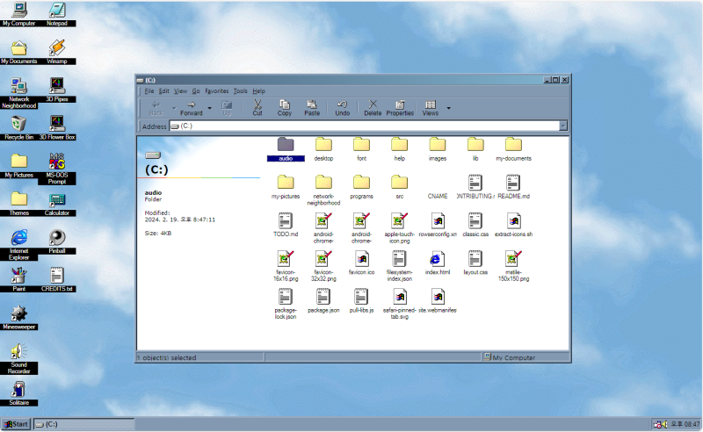703x432 pixels.
Task: Select the Calculator desktop icon
Action: [x=57, y=204]
